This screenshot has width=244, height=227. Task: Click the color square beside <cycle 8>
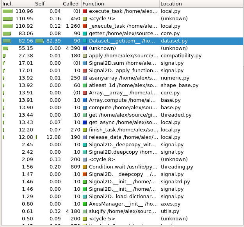pyautogui.click(x=85, y=160)
